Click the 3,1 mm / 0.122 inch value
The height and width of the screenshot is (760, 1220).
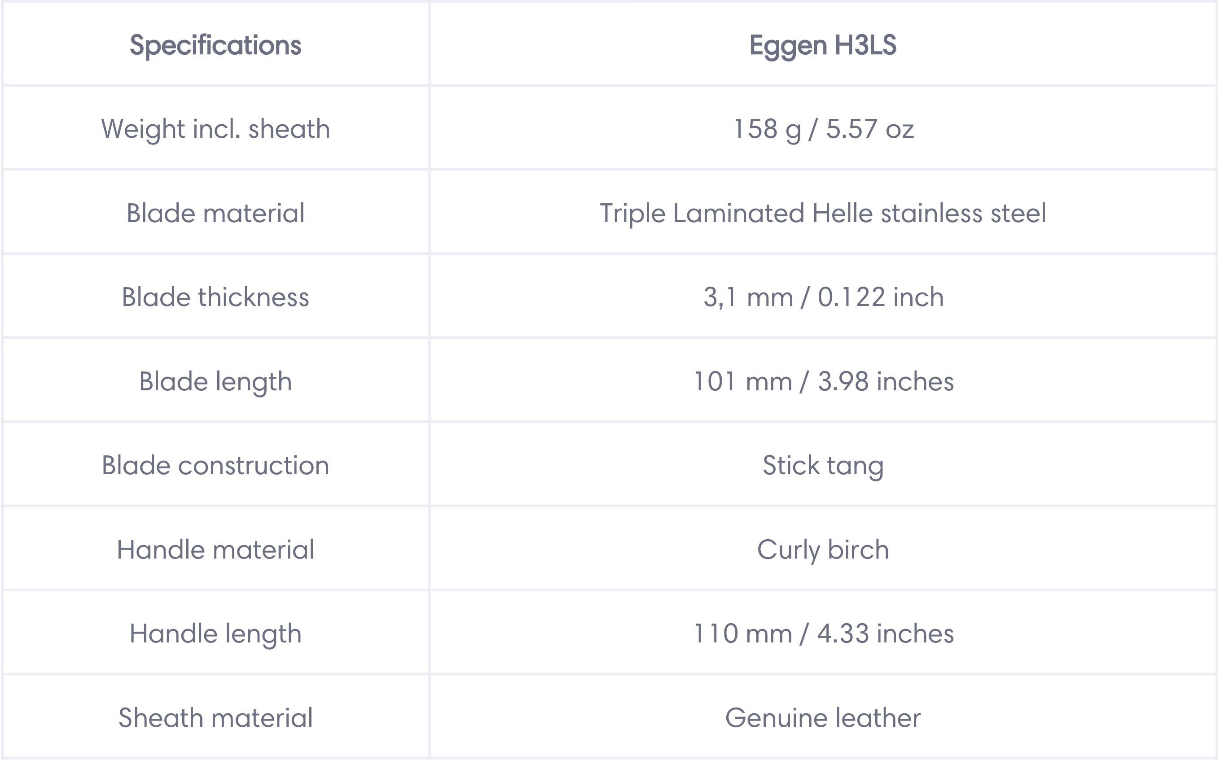[x=823, y=297]
